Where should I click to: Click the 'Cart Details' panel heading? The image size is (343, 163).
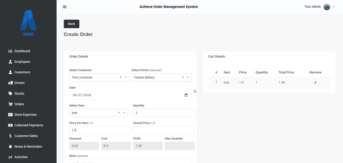217,57
